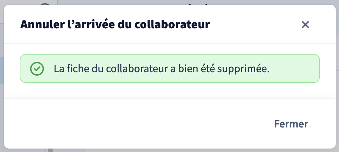Click the hidden arrow icons above the modal

(x=198, y=4)
